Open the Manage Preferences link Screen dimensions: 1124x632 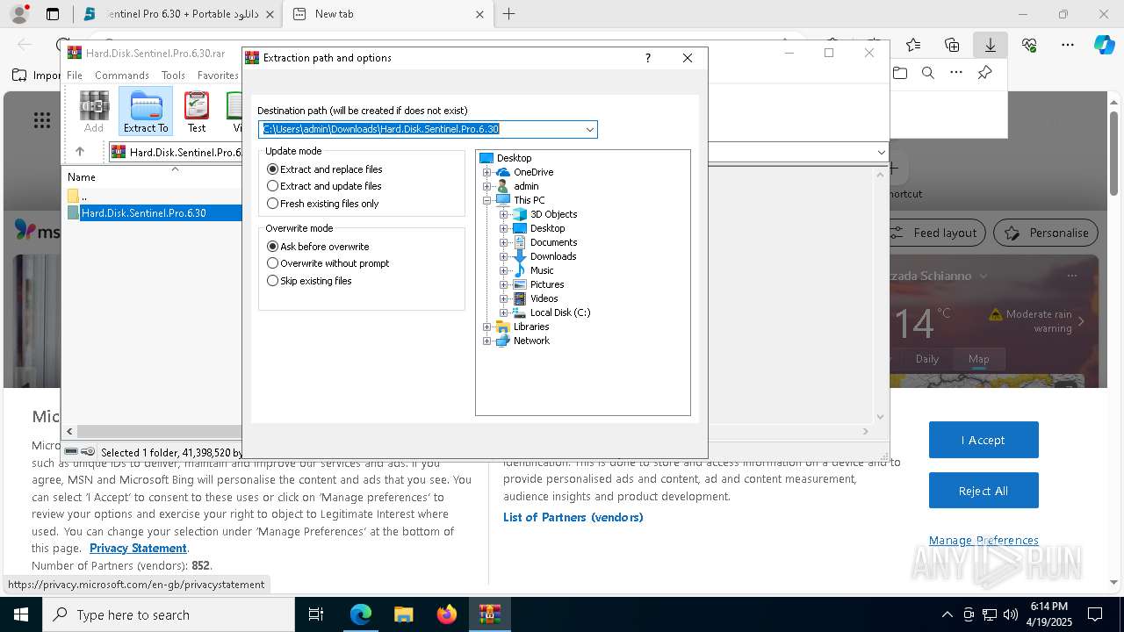(x=983, y=541)
